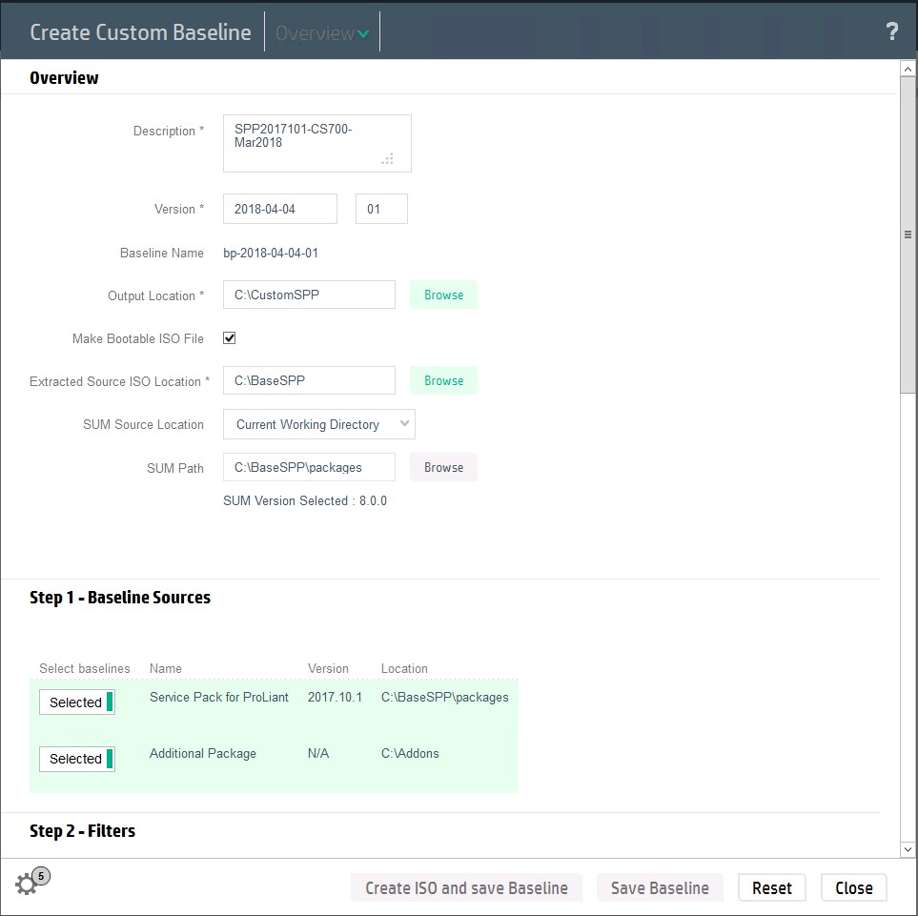This screenshot has width=918, height=916.
Task: Click the scrollbar up arrow
Action: point(907,68)
